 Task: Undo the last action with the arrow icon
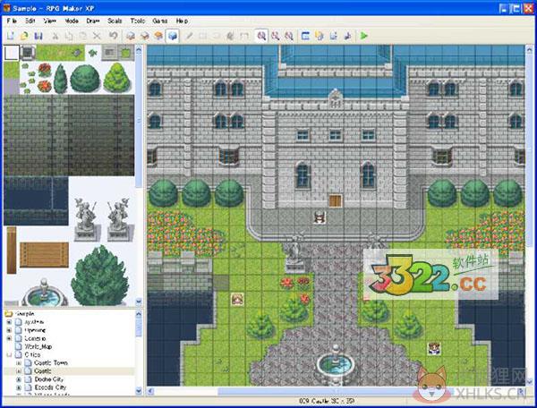(114, 36)
